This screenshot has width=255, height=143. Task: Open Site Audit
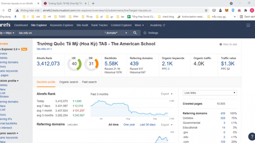click(82, 25)
